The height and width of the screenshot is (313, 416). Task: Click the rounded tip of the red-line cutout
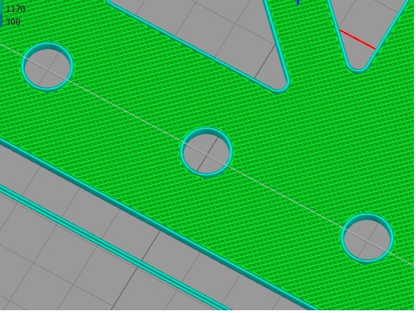357,69
